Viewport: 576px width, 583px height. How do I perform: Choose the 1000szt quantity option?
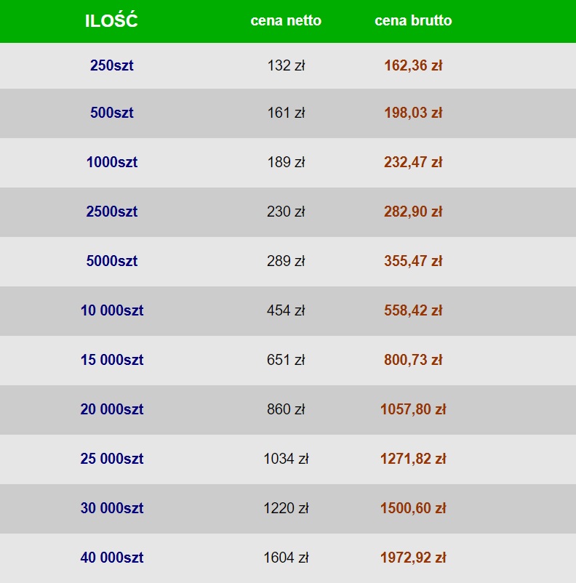click(x=112, y=163)
